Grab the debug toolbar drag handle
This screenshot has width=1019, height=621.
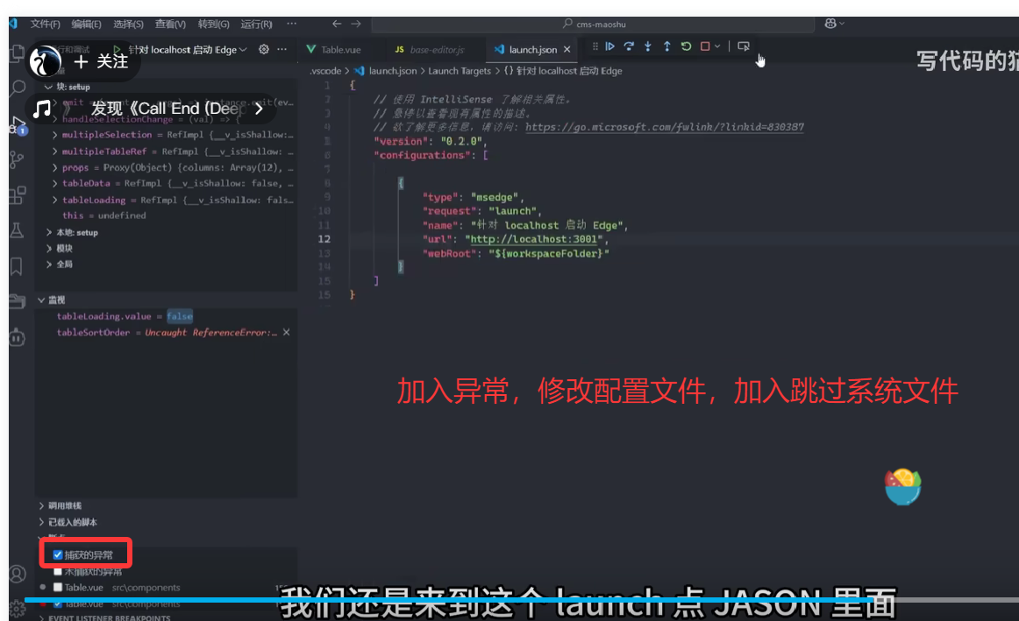595,46
